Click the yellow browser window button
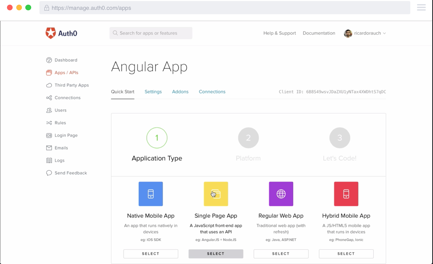This screenshot has height=264, width=433. pyautogui.click(x=19, y=7)
